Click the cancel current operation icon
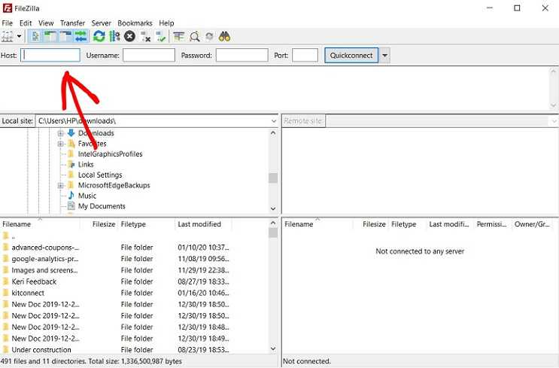 tap(130, 36)
